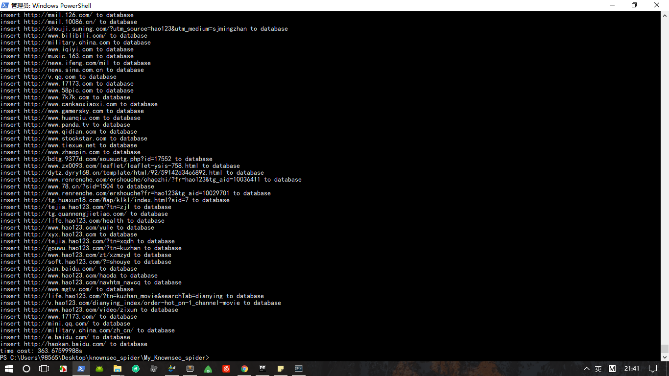Restore down the PowerShell window
Viewport: 669px width, 376px height.
[x=635, y=5]
